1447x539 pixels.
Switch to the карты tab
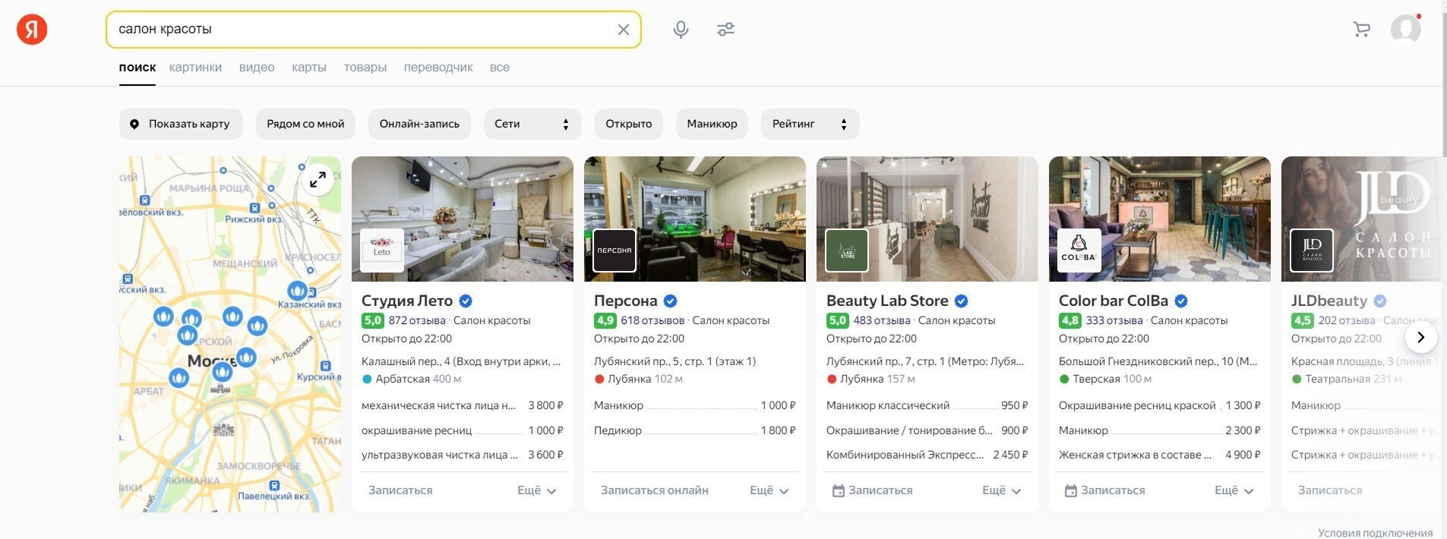pyautogui.click(x=309, y=68)
